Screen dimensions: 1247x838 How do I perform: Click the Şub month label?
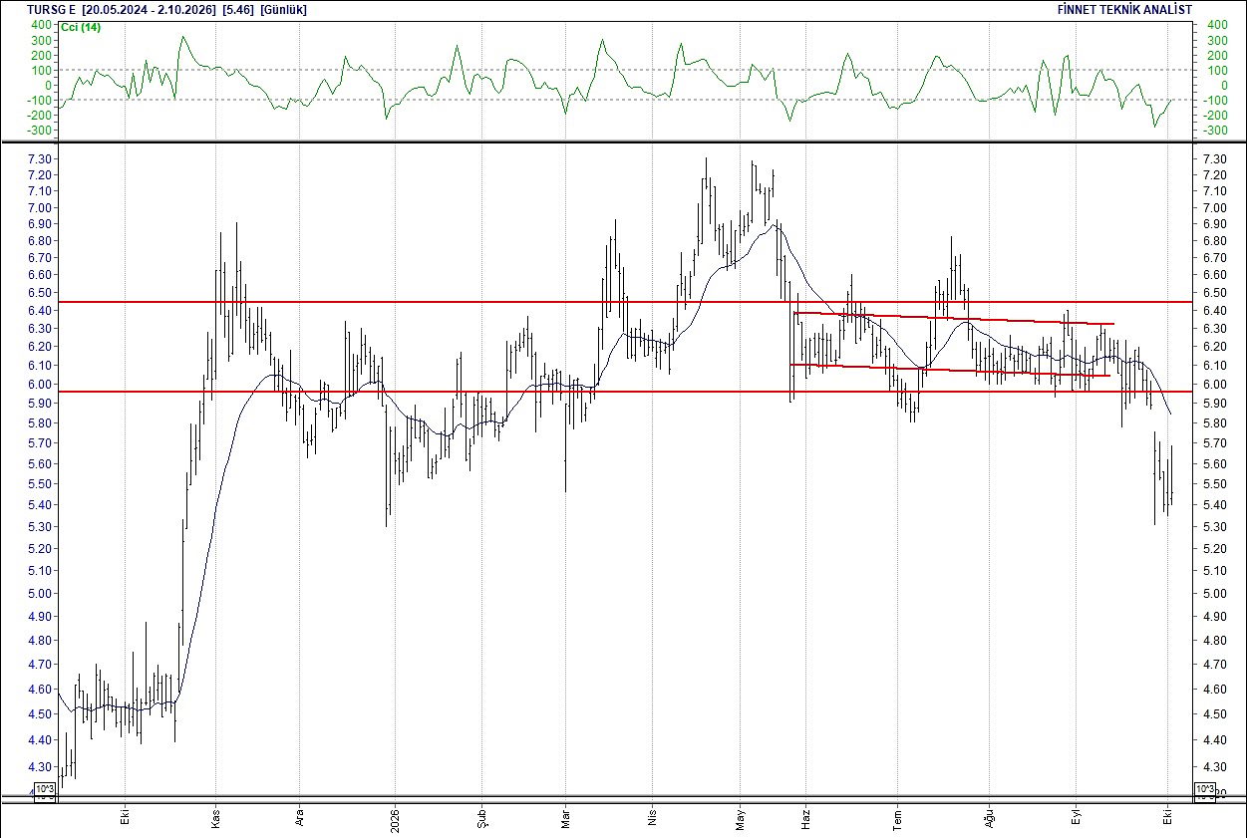point(481,817)
